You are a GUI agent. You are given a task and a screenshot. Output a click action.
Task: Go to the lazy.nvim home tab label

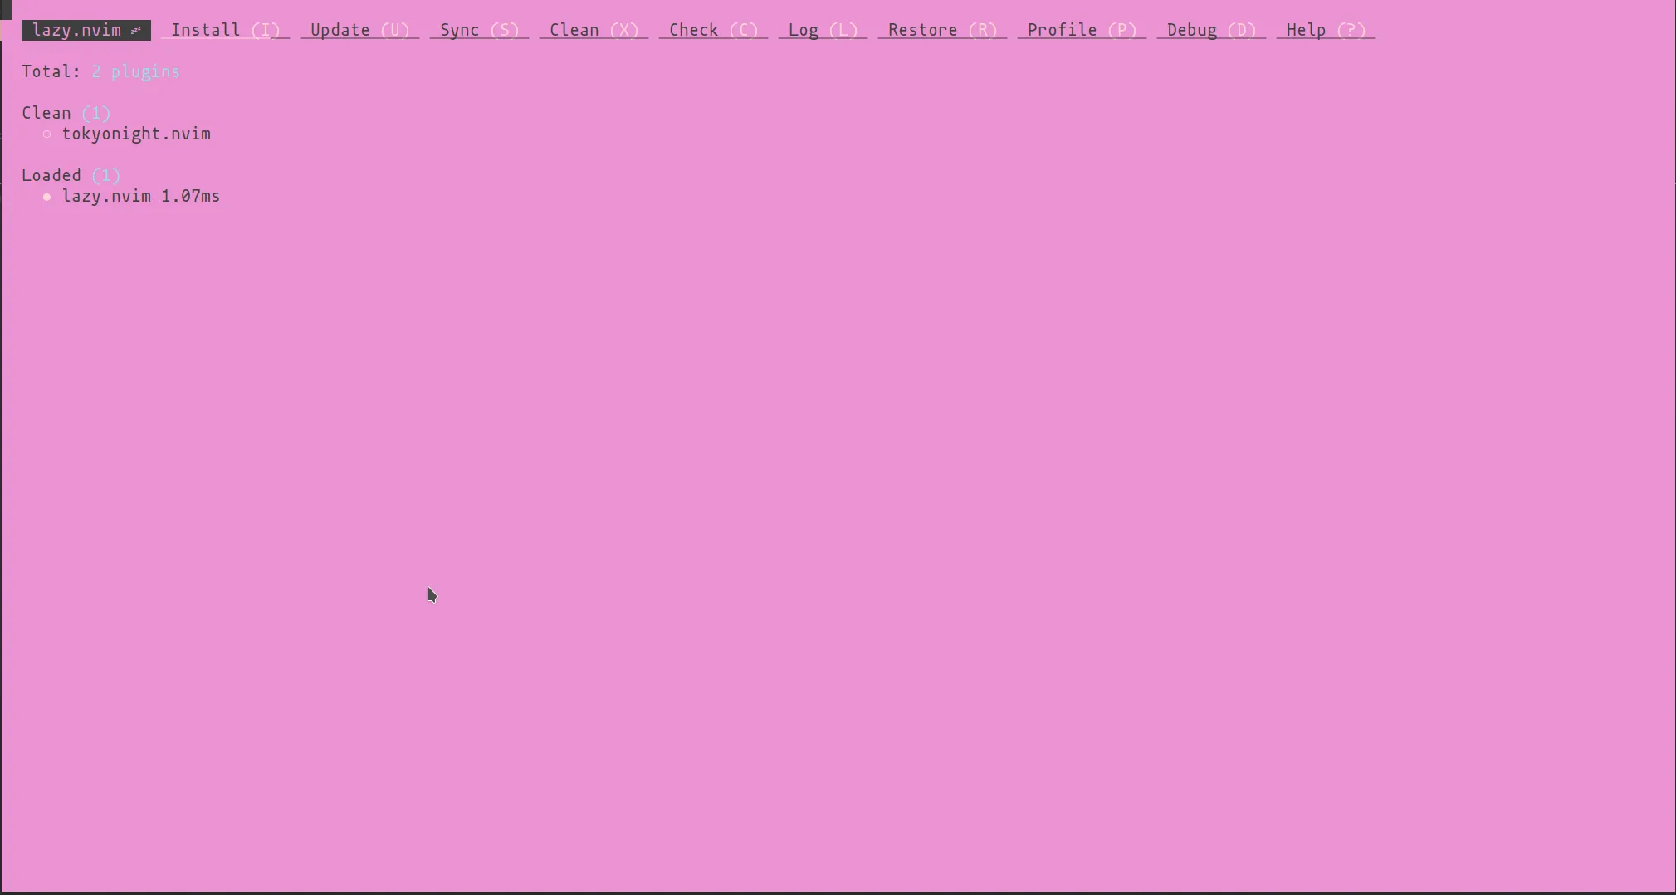[76, 31]
